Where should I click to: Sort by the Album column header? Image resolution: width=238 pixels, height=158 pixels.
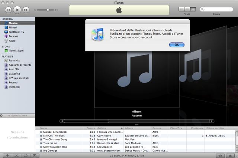(137, 128)
